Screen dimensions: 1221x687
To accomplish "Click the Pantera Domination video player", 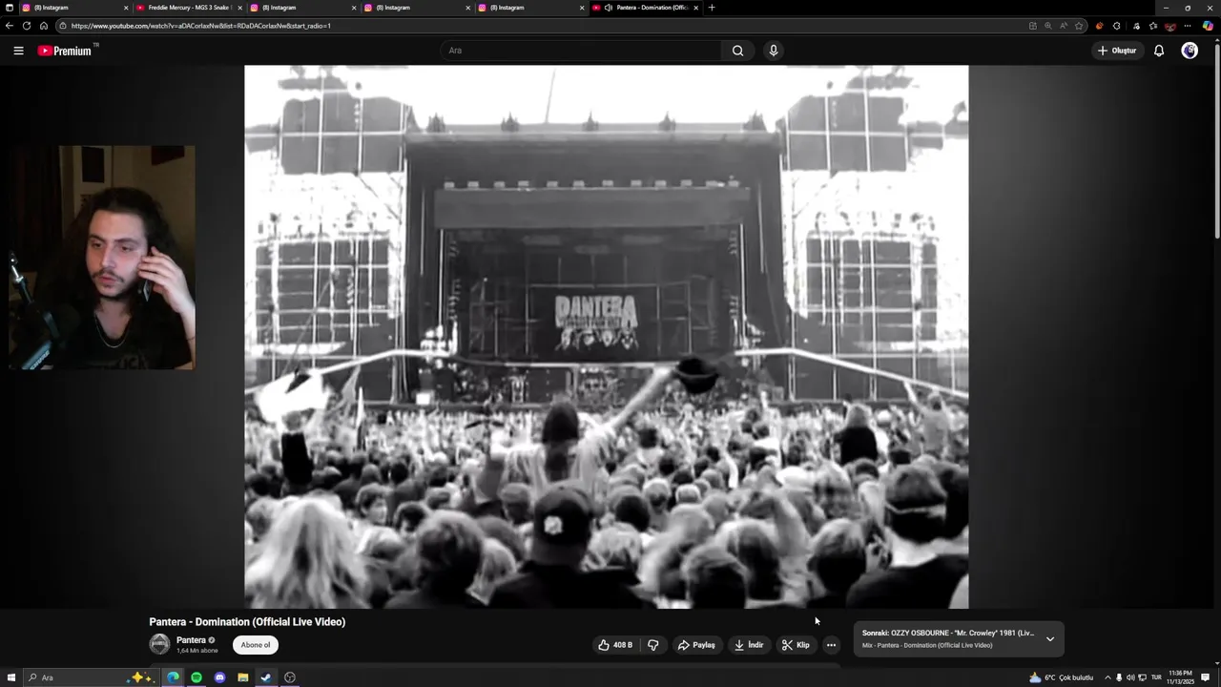I will 607,337.
